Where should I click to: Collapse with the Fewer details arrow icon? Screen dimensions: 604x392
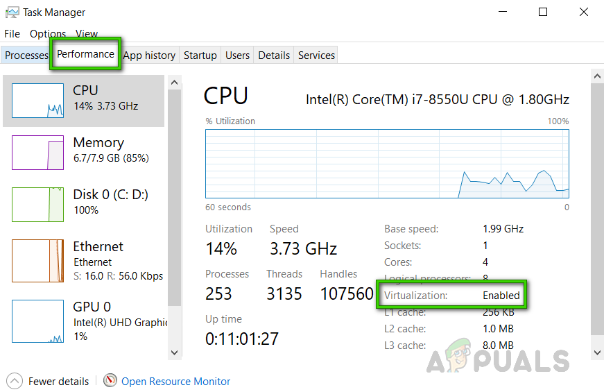(x=14, y=381)
